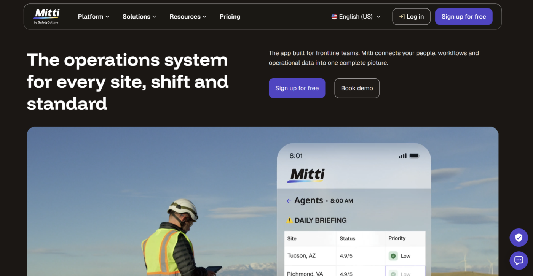Click the Mitti by SafetyCulture logo
533x276 pixels.
point(46,16)
